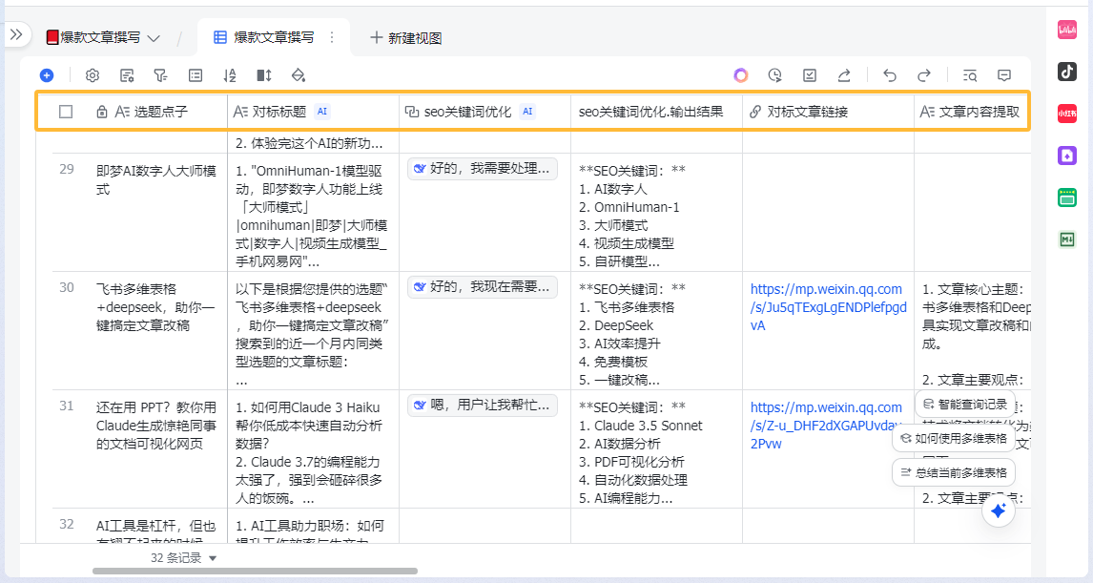Image resolution: width=1093 pixels, height=583 pixels.
Task: Select the SEO keywords cell listing Claude 3.5 Sonnet
Action: click(656, 449)
